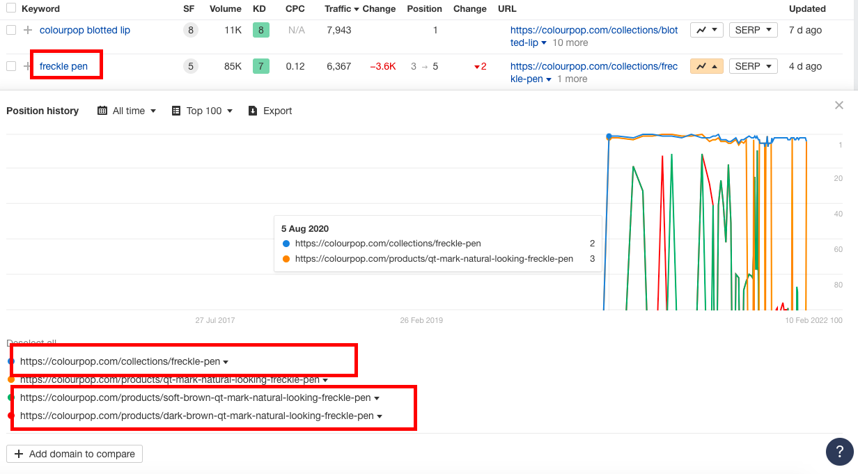Open position chart dropdown for colourpop blotted lip

(707, 30)
